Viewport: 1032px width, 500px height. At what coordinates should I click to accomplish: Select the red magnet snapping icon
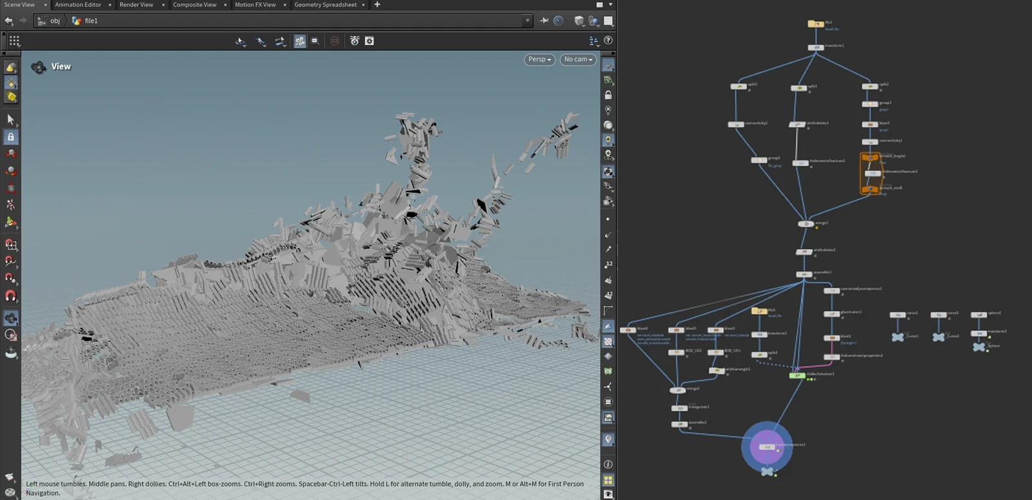click(x=11, y=295)
